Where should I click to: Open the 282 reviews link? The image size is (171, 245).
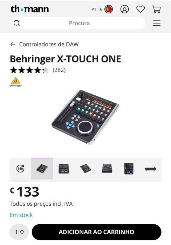pos(59,70)
